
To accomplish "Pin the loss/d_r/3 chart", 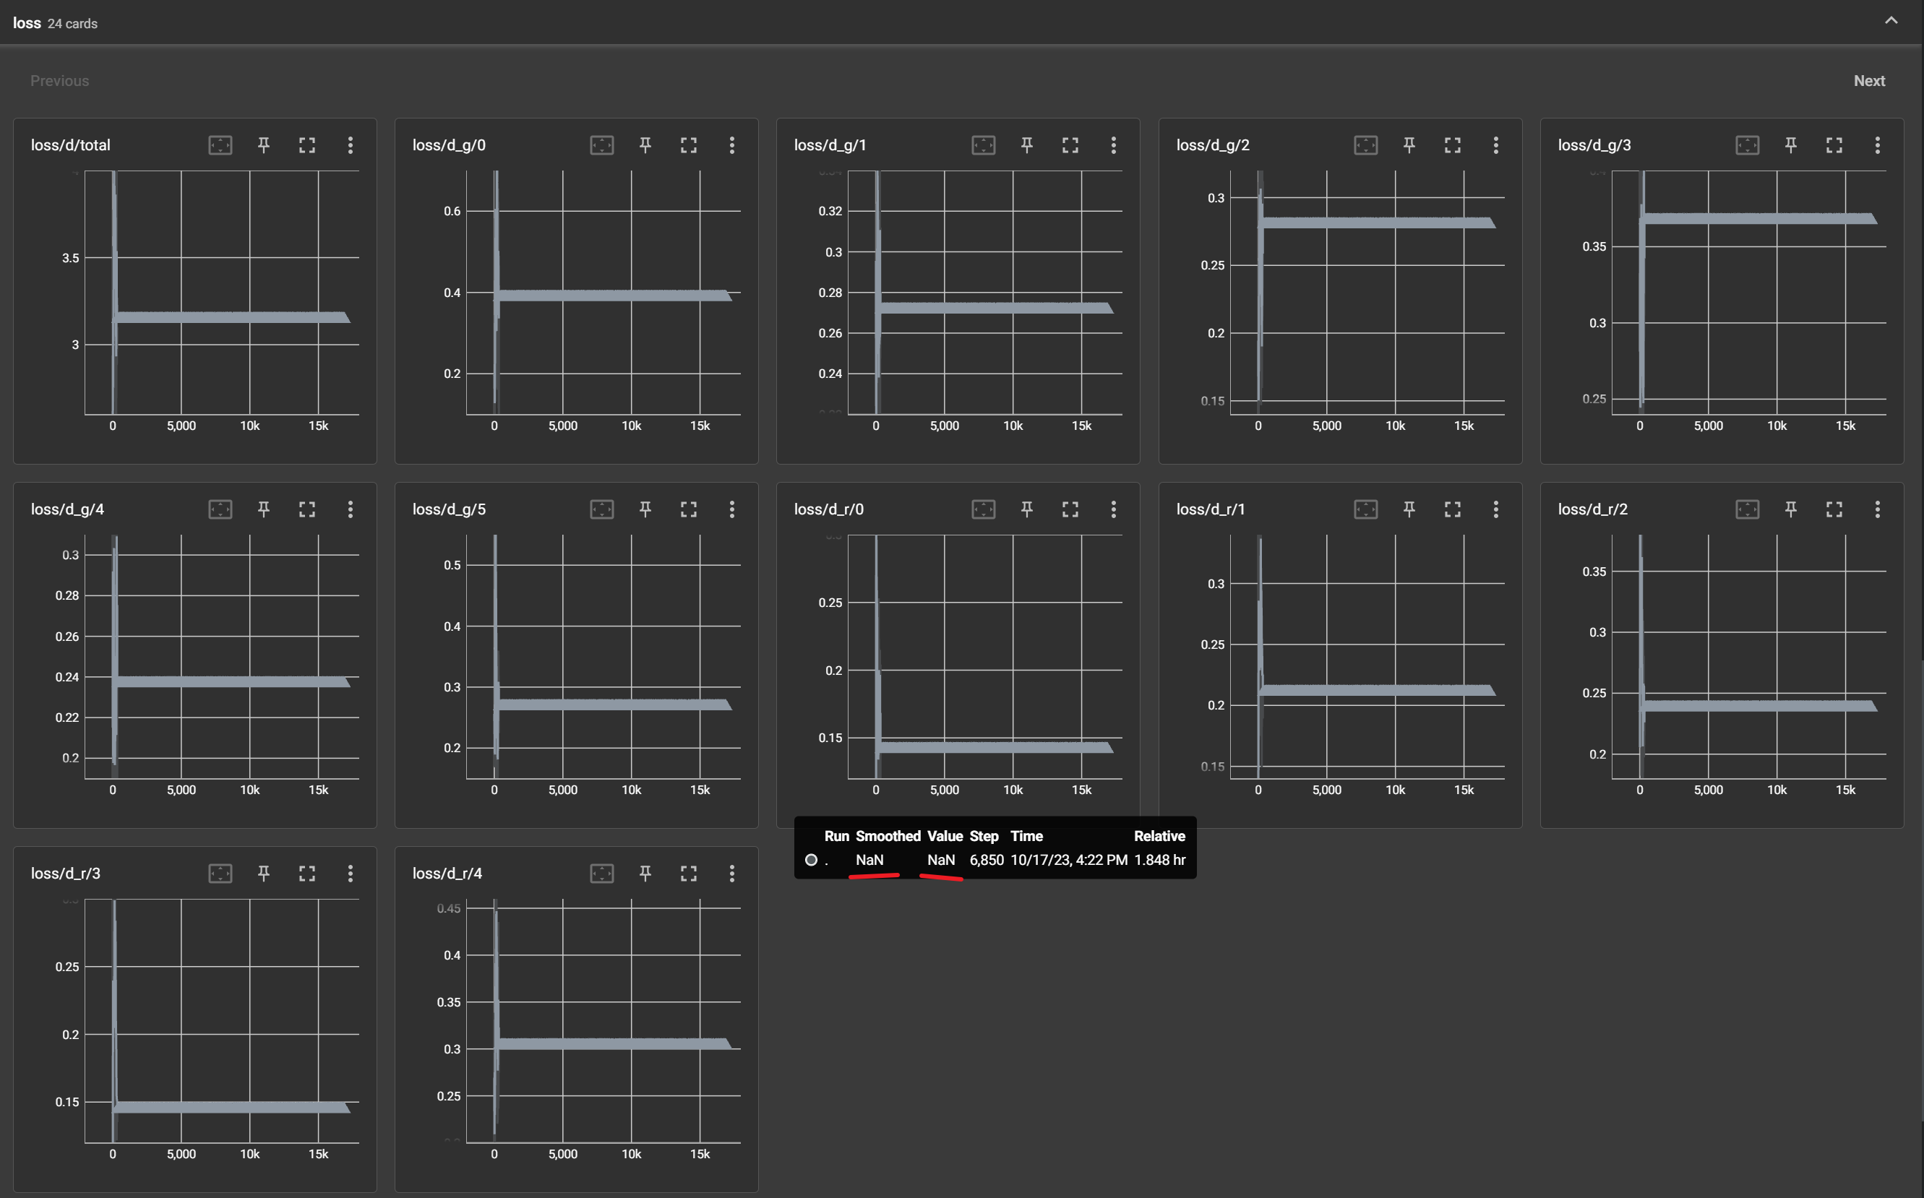I will 264,873.
